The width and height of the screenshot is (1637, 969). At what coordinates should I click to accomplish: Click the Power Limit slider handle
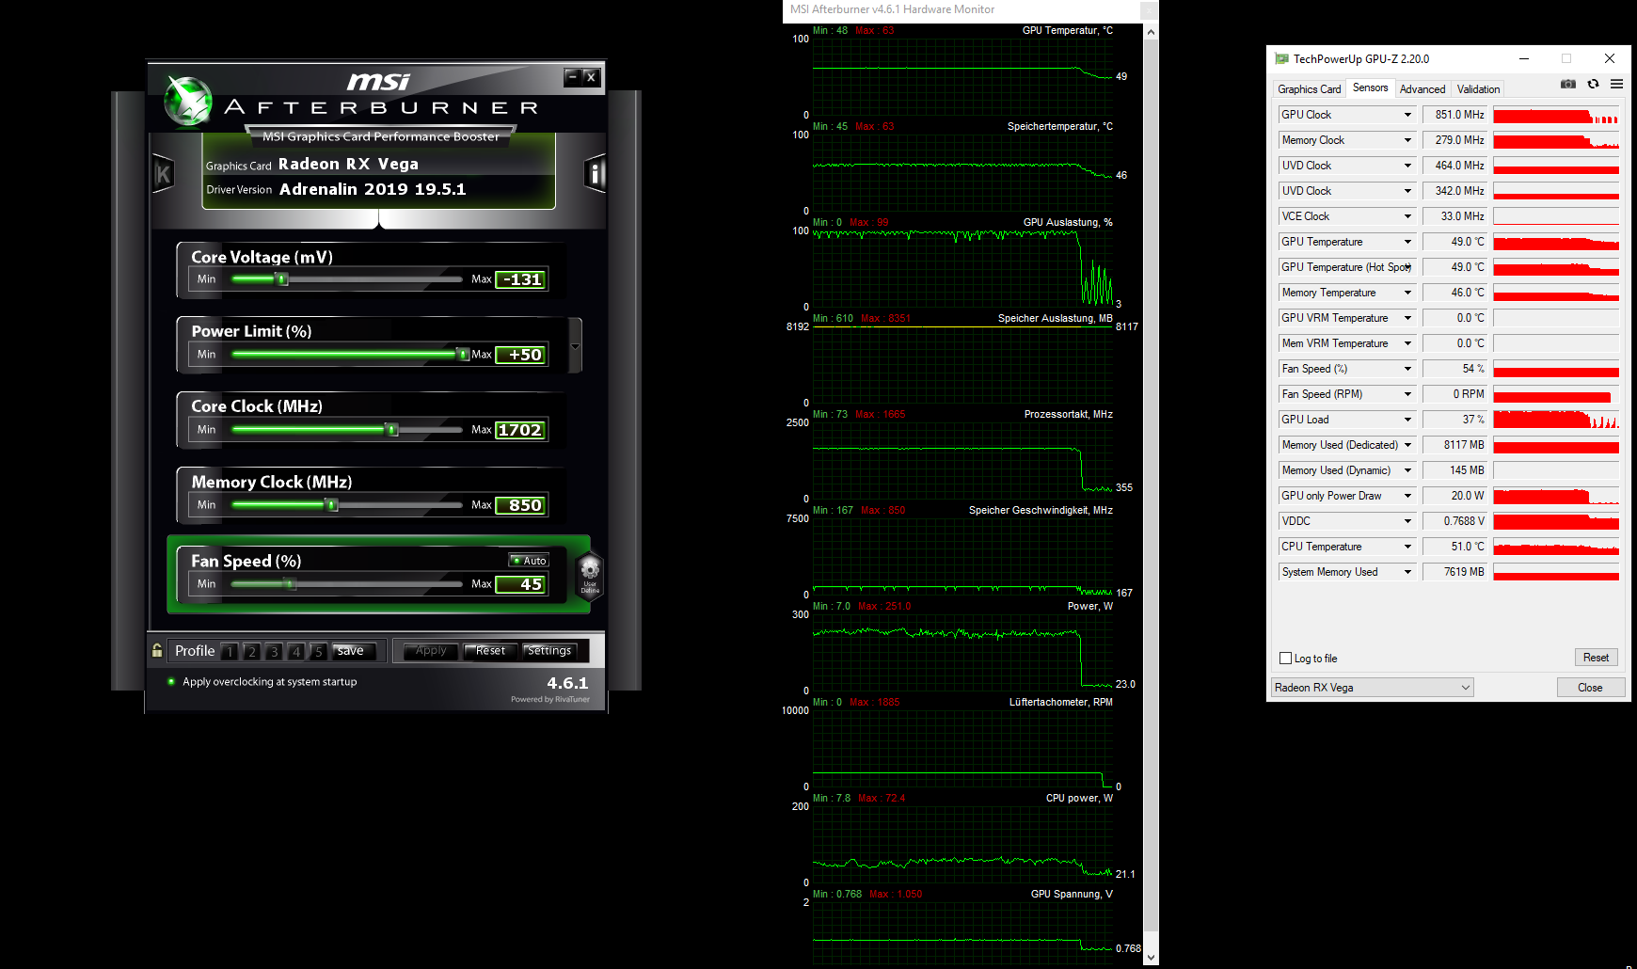463,355
